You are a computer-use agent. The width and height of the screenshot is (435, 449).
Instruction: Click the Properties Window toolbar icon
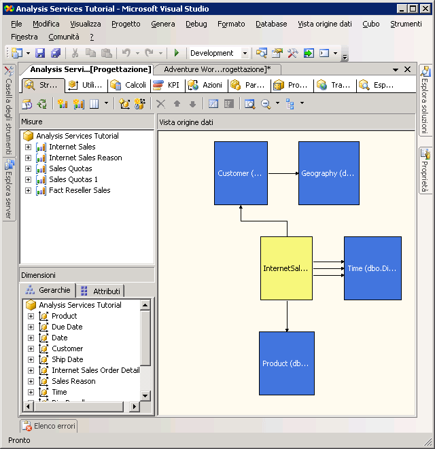coord(277,53)
